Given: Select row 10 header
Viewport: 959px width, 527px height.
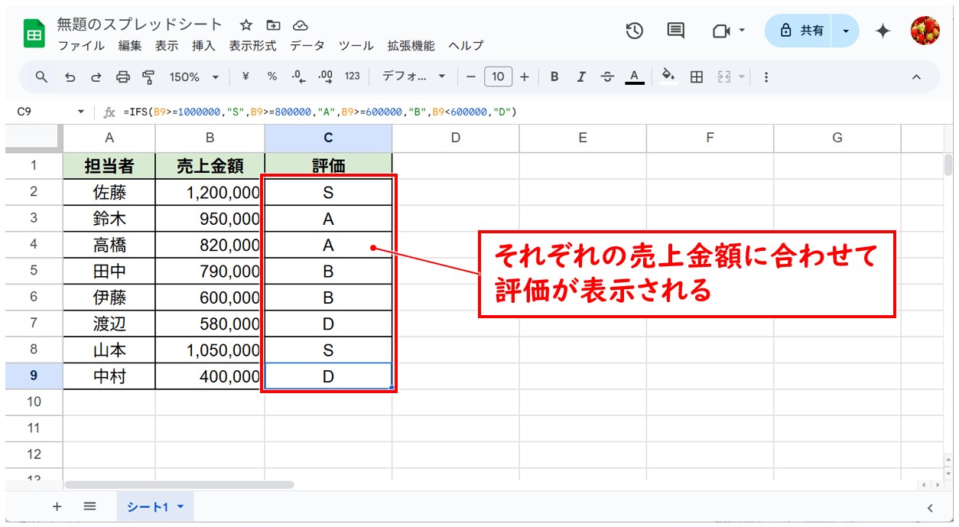Looking at the screenshot, I should [34, 402].
